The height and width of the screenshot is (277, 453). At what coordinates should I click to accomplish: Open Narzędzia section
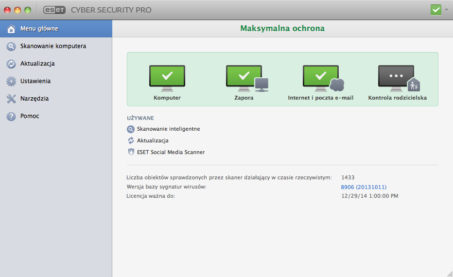point(56,99)
